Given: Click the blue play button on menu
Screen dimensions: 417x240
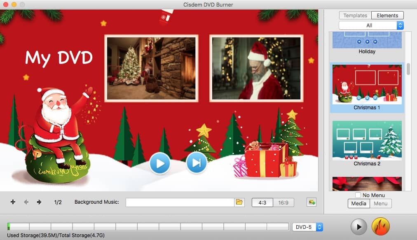Looking at the screenshot, I should tap(159, 164).
